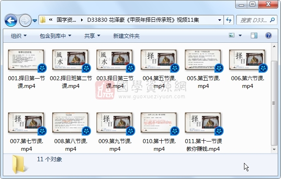Image resolution: width=281 pixels, height=179 pixels.
Task: Click video badge icon on 006 file
Action: 263,68
